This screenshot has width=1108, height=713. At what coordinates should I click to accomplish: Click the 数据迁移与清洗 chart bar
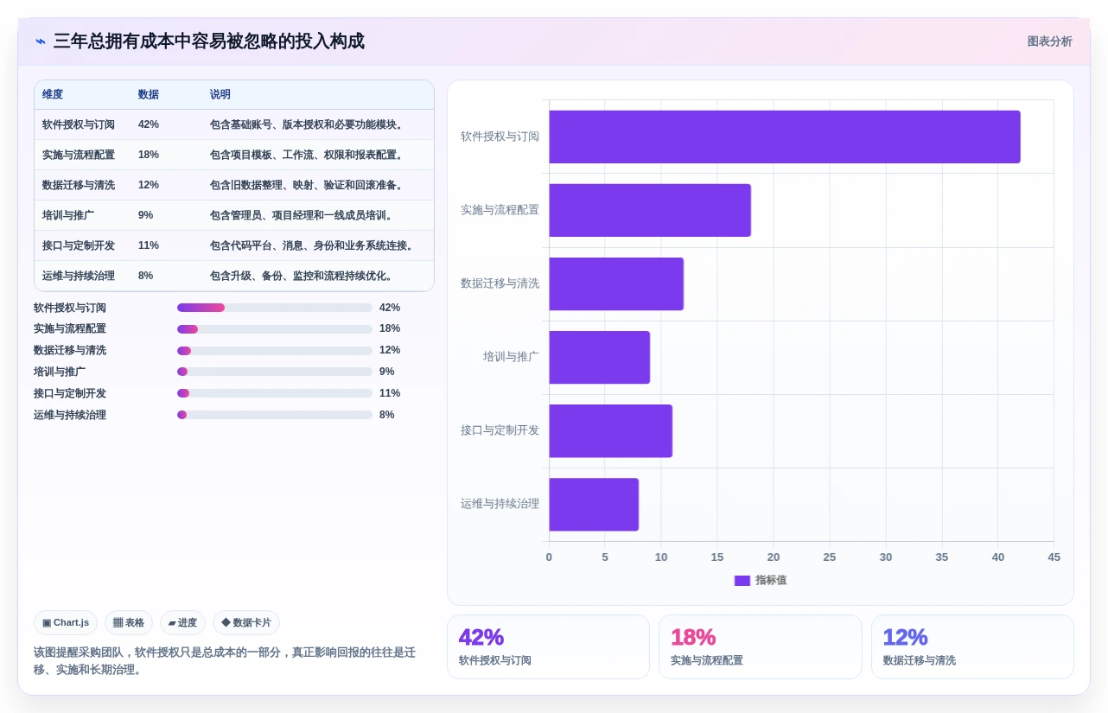click(616, 283)
